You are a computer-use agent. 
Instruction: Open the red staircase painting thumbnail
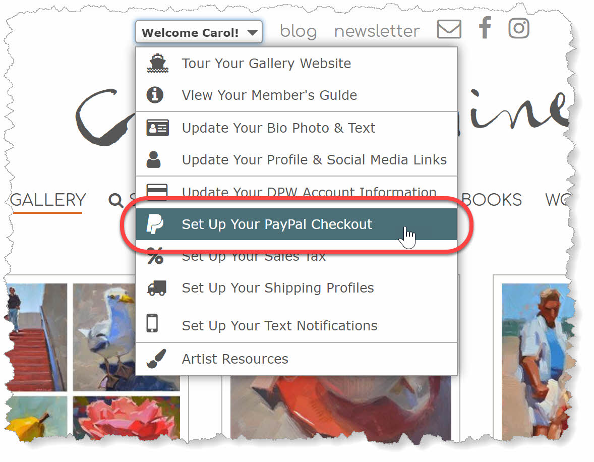click(x=37, y=337)
